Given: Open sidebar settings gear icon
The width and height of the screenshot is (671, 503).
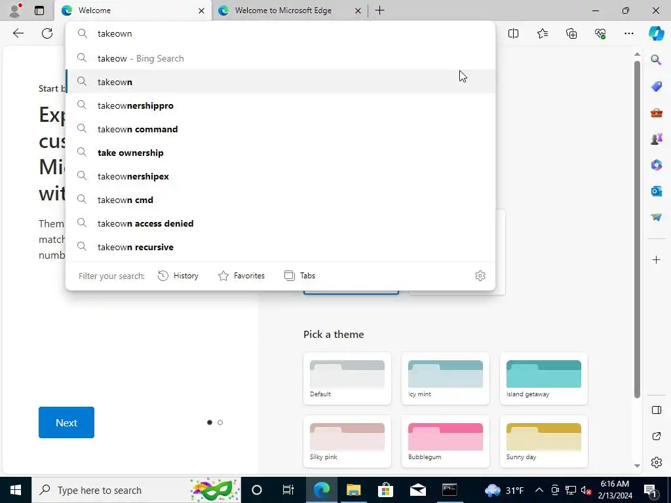Looking at the screenshot, I should point(656,462).
